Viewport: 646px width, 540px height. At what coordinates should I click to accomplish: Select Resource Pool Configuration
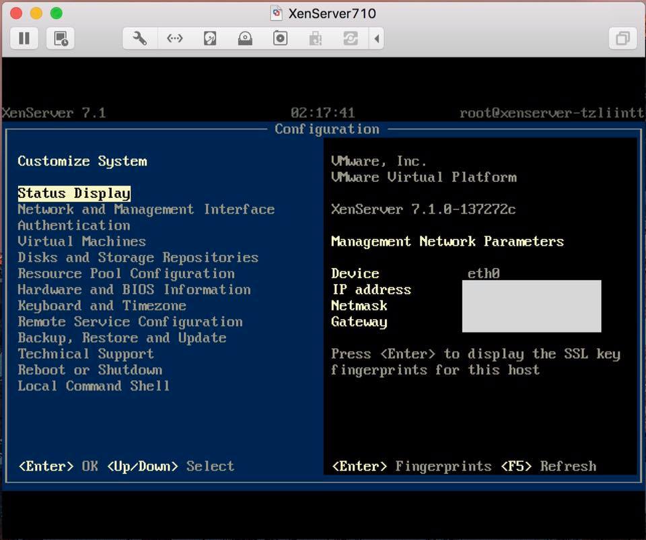(126, 274)
